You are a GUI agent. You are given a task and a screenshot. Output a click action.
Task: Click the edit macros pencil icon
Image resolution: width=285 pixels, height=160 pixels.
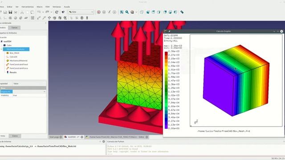[109, 12]
